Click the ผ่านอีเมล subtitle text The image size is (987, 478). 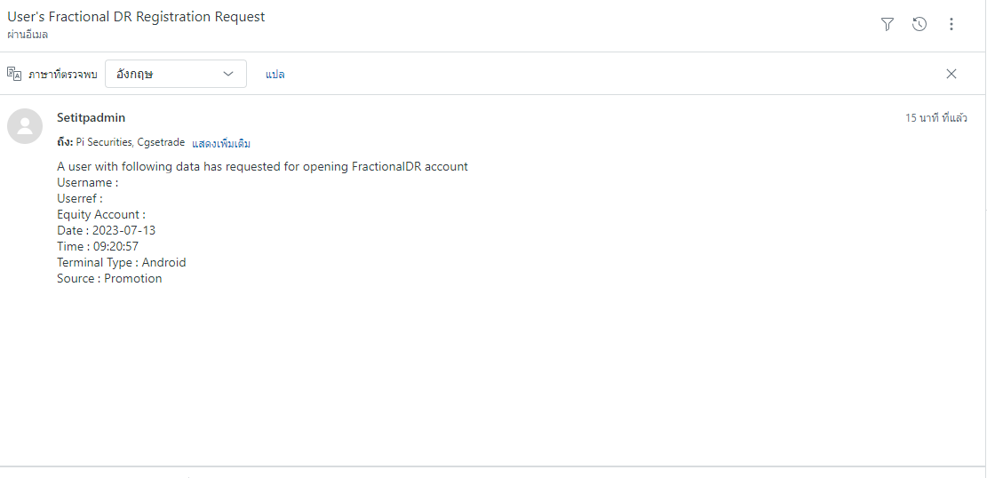tap(28, 35)
